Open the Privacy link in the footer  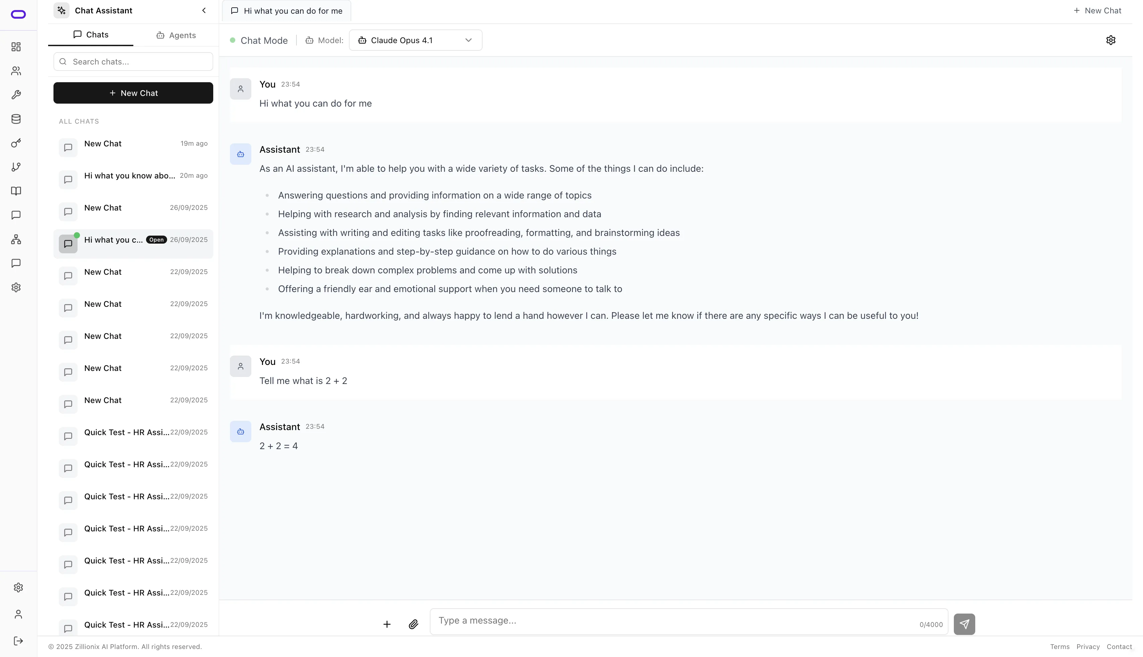1088,647
